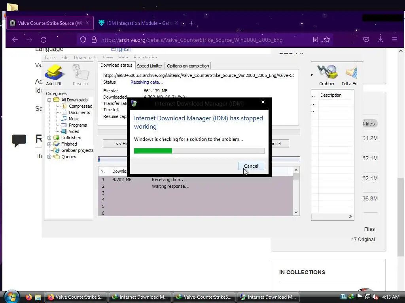This screenshot has width=405, height=303.
Task: Open Valve-CounterStrikeS... taskbar button
Action: (x=204, y=297)
